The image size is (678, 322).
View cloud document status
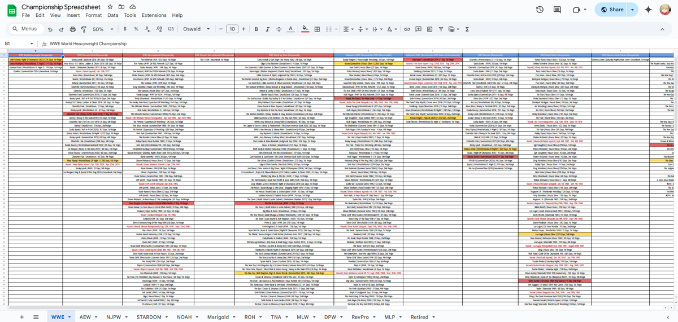pyautogui.click(x=133, y=7)
